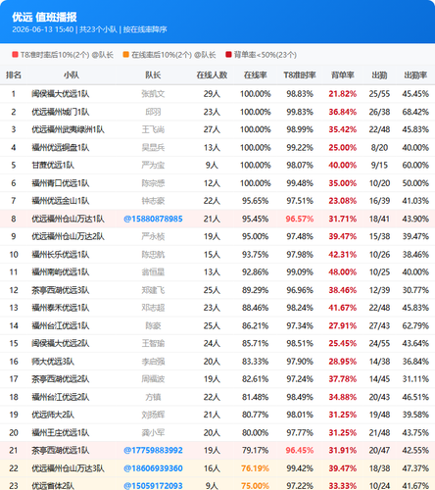Click the highlighted T8准时率 value 96.57%
The width and height of the screenshot is (435, 490).
[x=300, y=219]
